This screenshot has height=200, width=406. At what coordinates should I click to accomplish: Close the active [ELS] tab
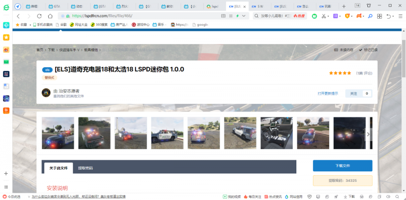[x=244, y=6]
